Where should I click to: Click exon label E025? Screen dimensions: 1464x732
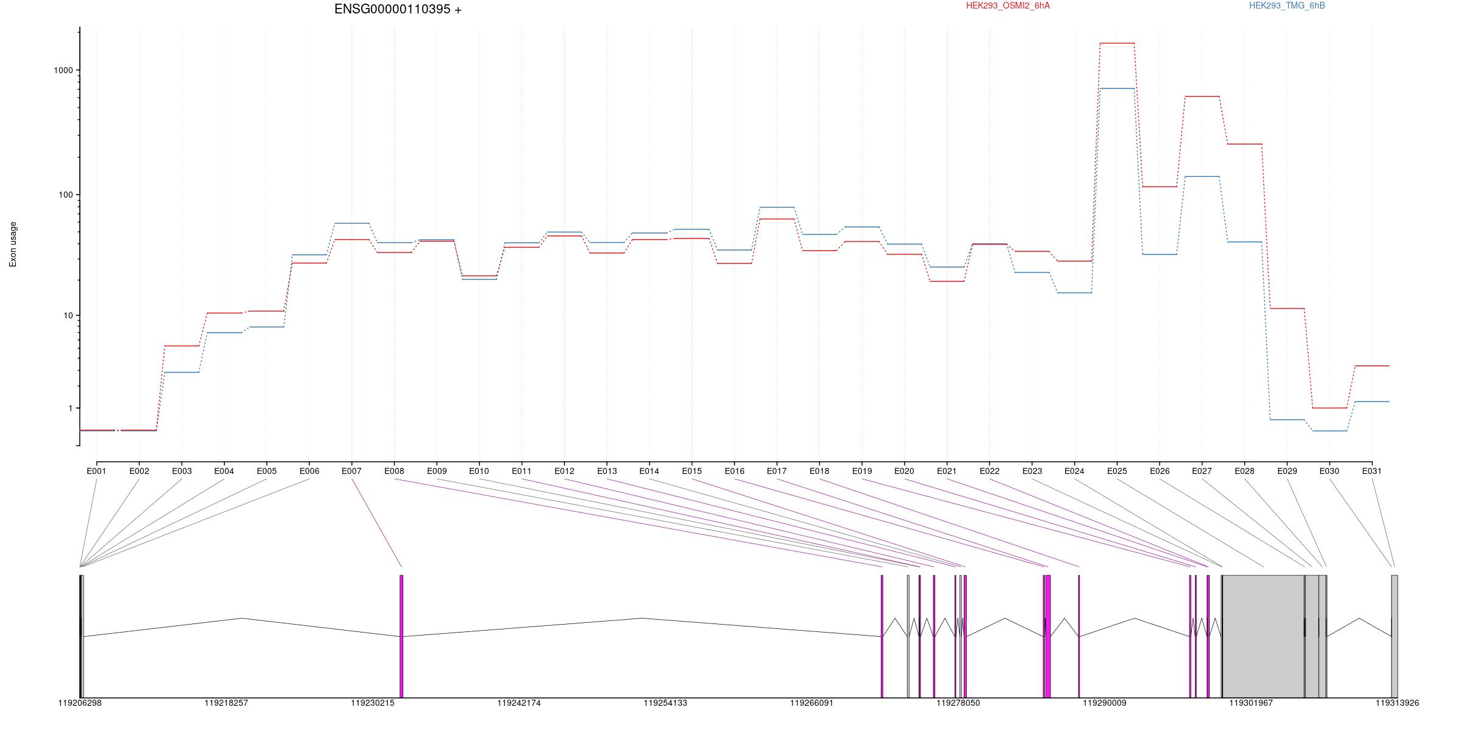(x=1117, y=471)
